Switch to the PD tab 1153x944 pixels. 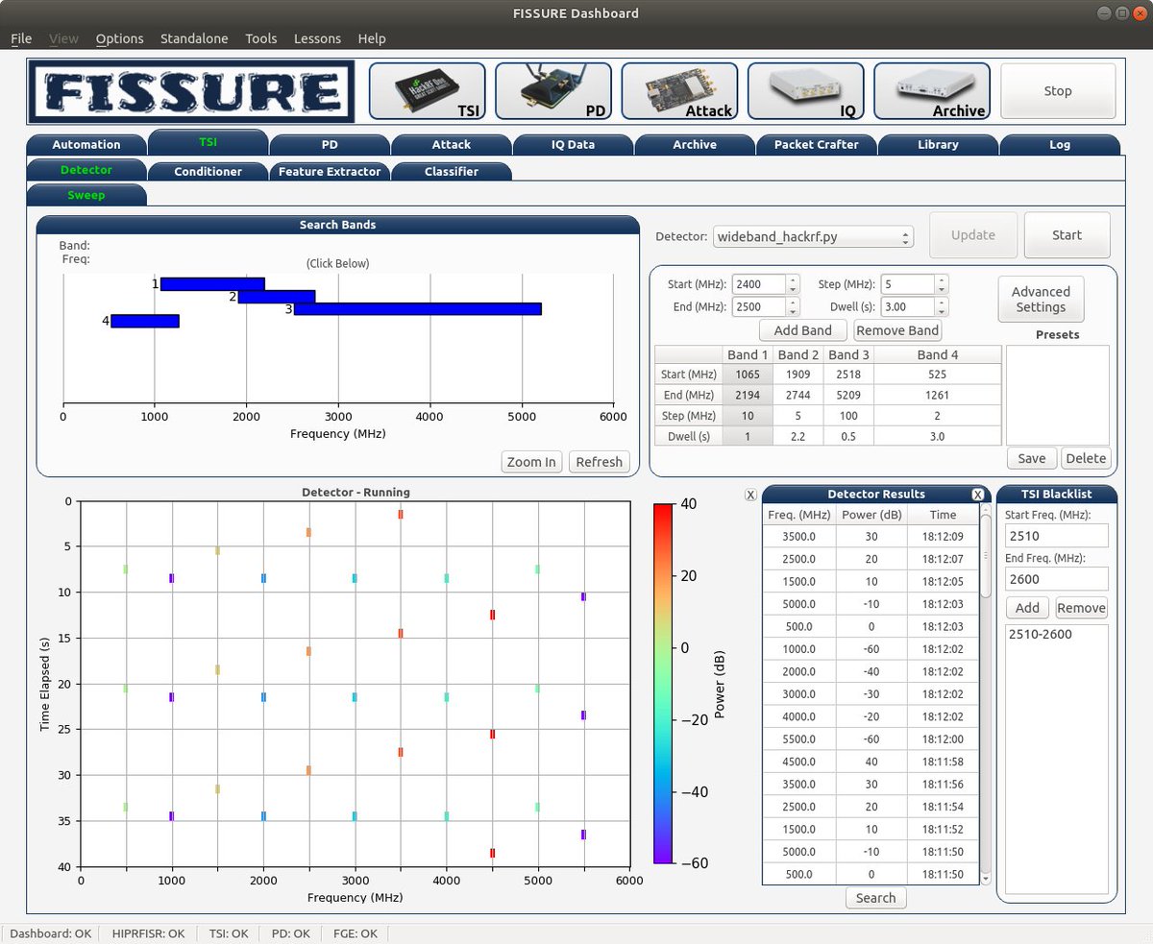tap(330, 145)
